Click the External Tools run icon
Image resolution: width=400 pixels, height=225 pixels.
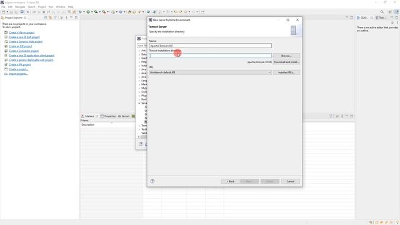[x=104, y=12]
